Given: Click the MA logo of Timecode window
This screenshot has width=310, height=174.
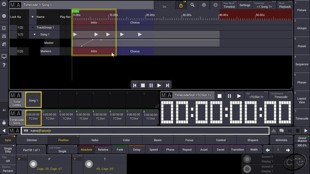Looking at the screenshot, I should point(15,5).
